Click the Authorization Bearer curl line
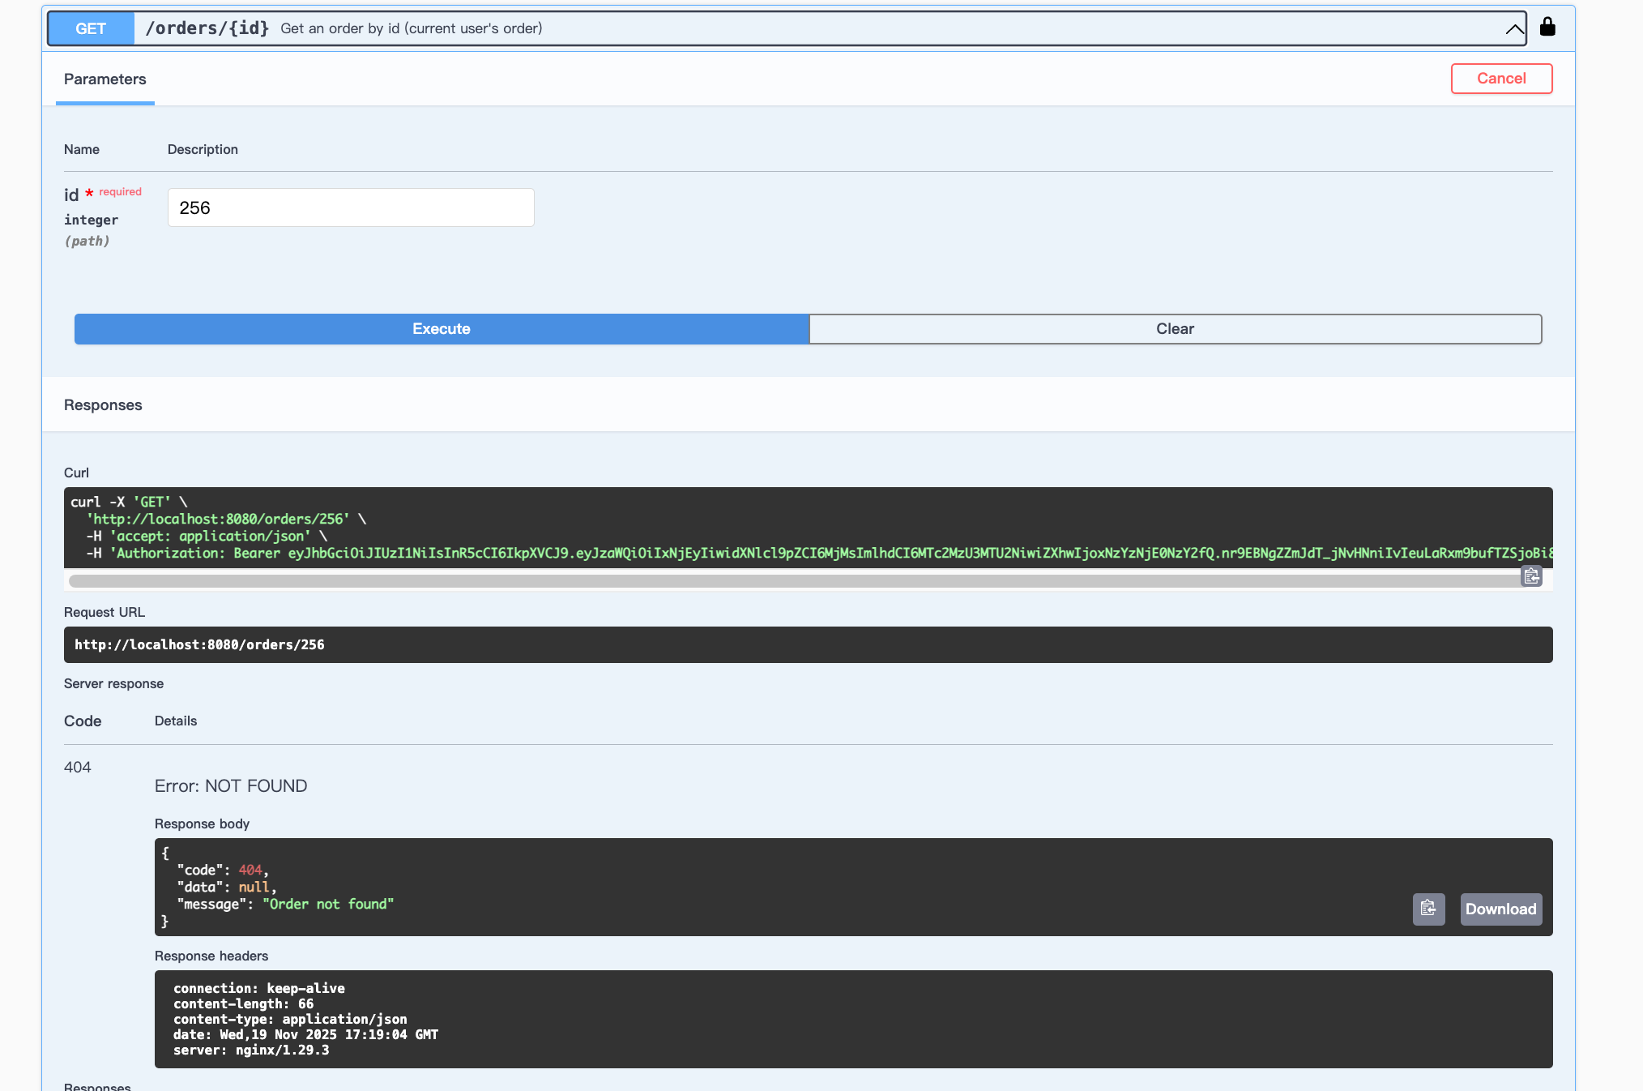Screen dimensions: 1643x1091 [819, 554]
